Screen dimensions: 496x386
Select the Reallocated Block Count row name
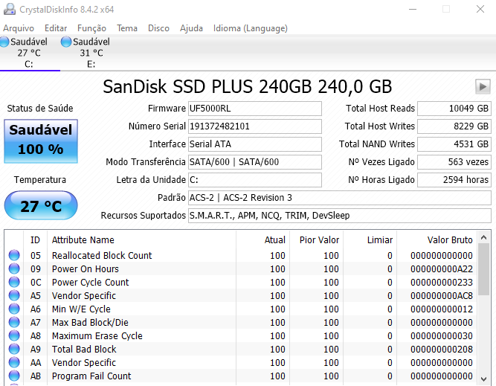(x=102, y=255)
